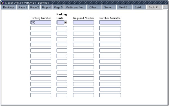
Task: Click the last-row Required Number field
Action: click(83, 95)
